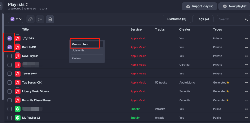Image resolution: width=250 pixels, height=123 pixels.
Task: Open more options for Top Songs (CN) row
Action: tap(247, 83)
